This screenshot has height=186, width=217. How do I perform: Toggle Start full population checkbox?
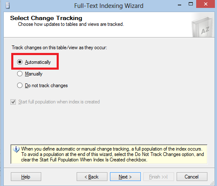pos(13,102)
